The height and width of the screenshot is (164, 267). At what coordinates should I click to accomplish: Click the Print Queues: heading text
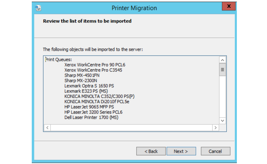click(59, 60)
